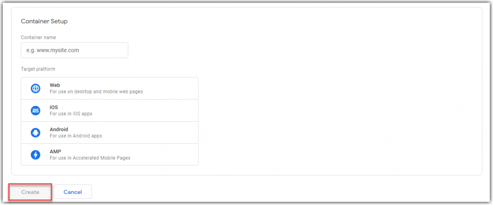Click the Create button
The width and height of the screenshot is (493, 205).
coord(30,192)
